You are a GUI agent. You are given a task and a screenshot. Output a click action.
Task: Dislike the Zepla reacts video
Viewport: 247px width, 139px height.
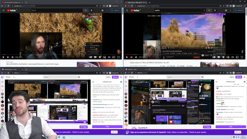pyautogui.click(x=171, y=66)
